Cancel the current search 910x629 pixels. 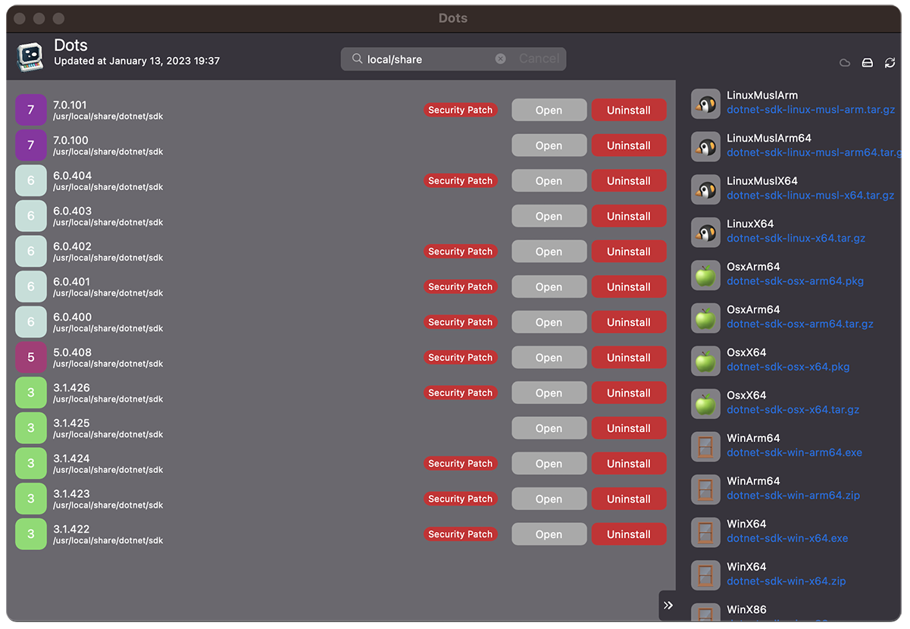click(x=539, y=59)
